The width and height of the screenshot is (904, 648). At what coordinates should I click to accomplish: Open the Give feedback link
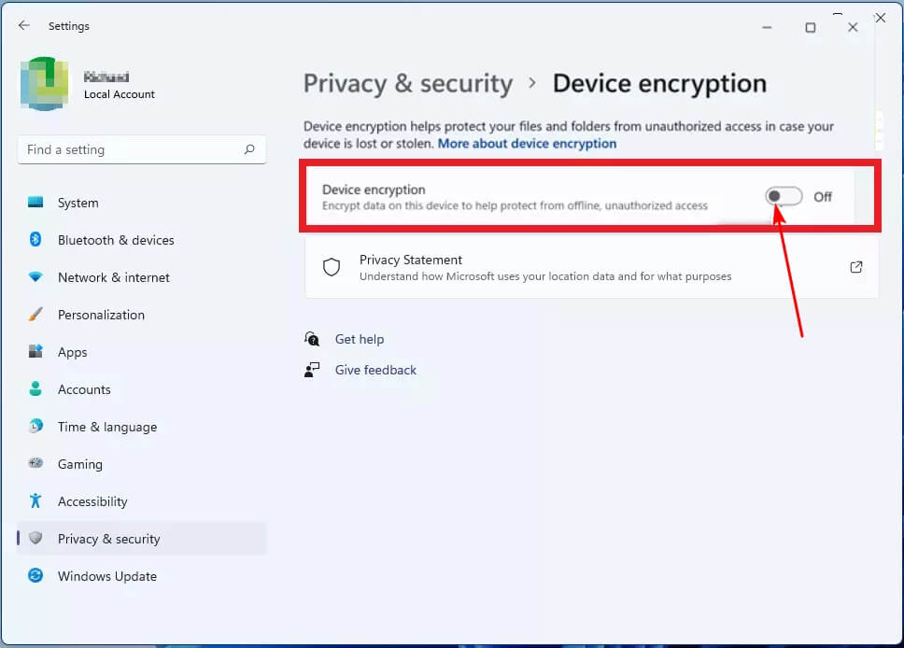(375, 370)
